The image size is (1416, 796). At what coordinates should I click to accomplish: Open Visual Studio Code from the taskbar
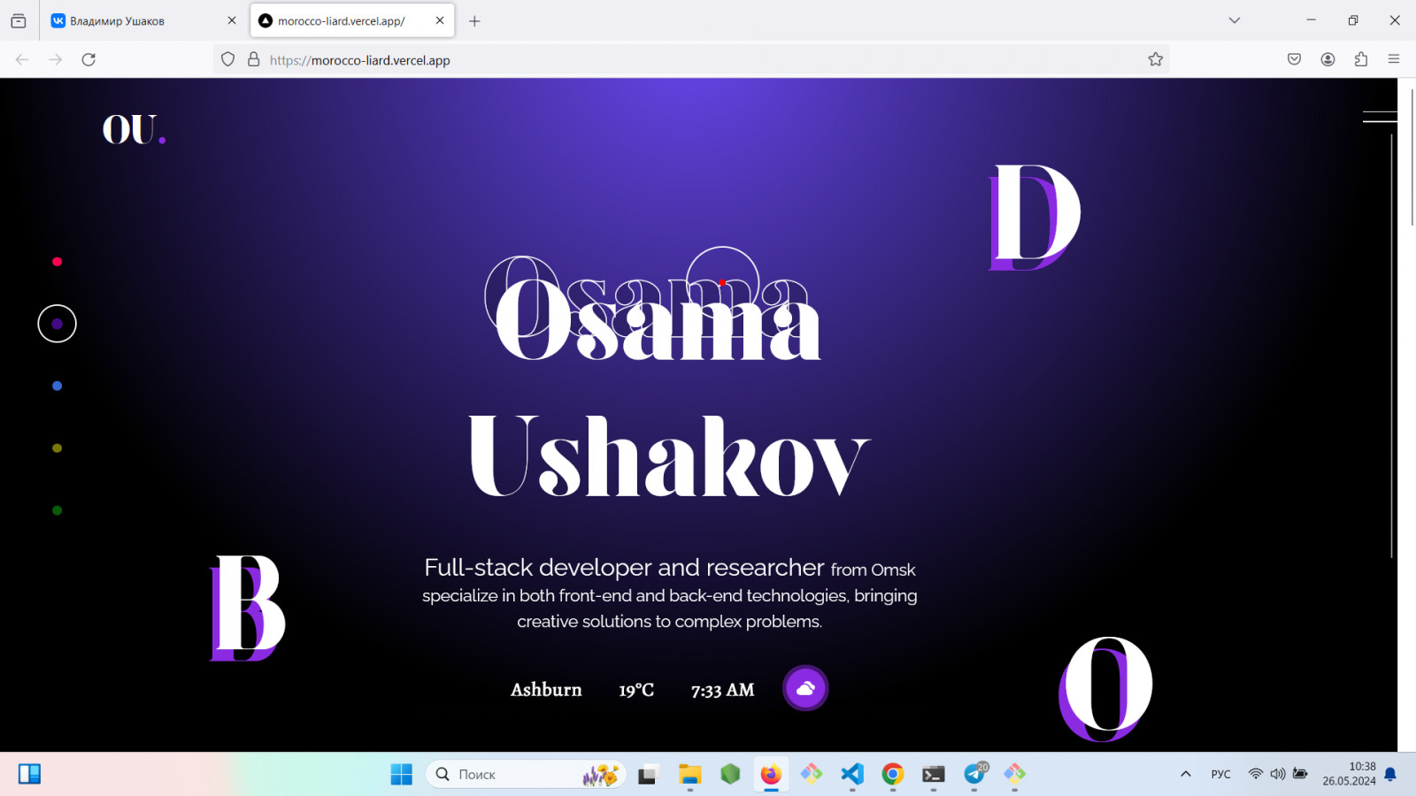click(x=852, y=774)
